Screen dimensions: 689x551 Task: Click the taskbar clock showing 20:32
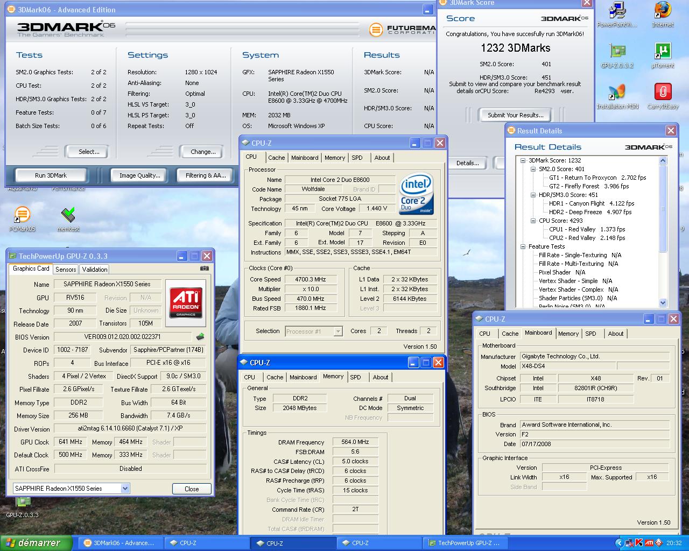pos(674,543)
